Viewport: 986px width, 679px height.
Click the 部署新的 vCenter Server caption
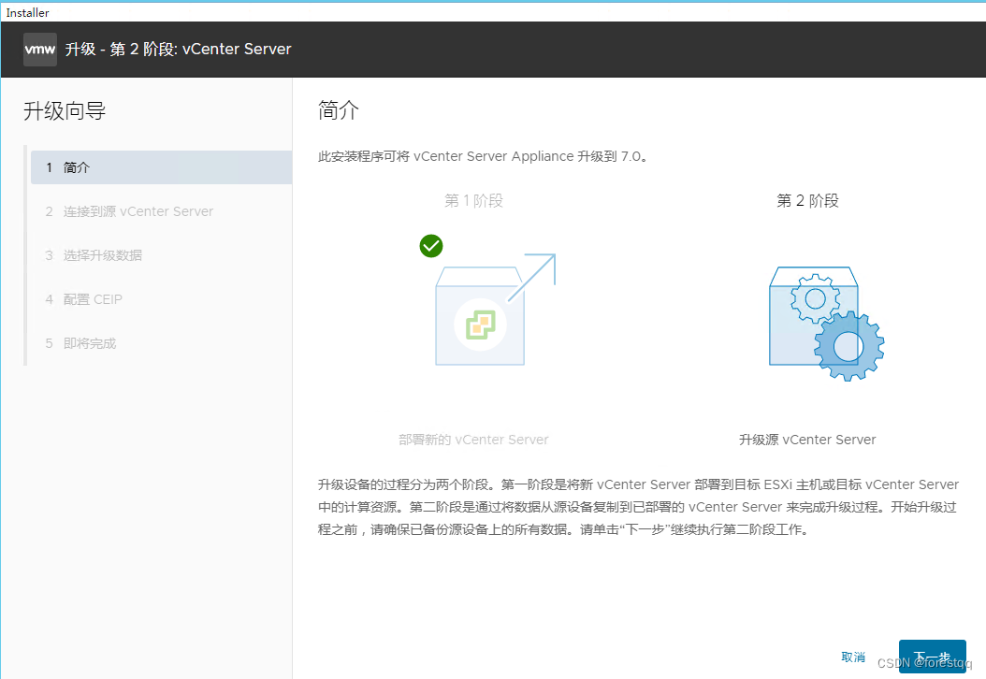[473, 440]
